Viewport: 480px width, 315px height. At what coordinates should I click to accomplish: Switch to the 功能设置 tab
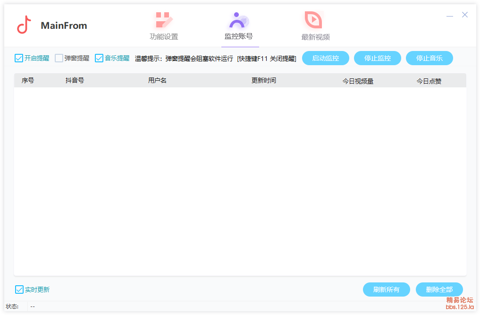(x=164, y=37)
